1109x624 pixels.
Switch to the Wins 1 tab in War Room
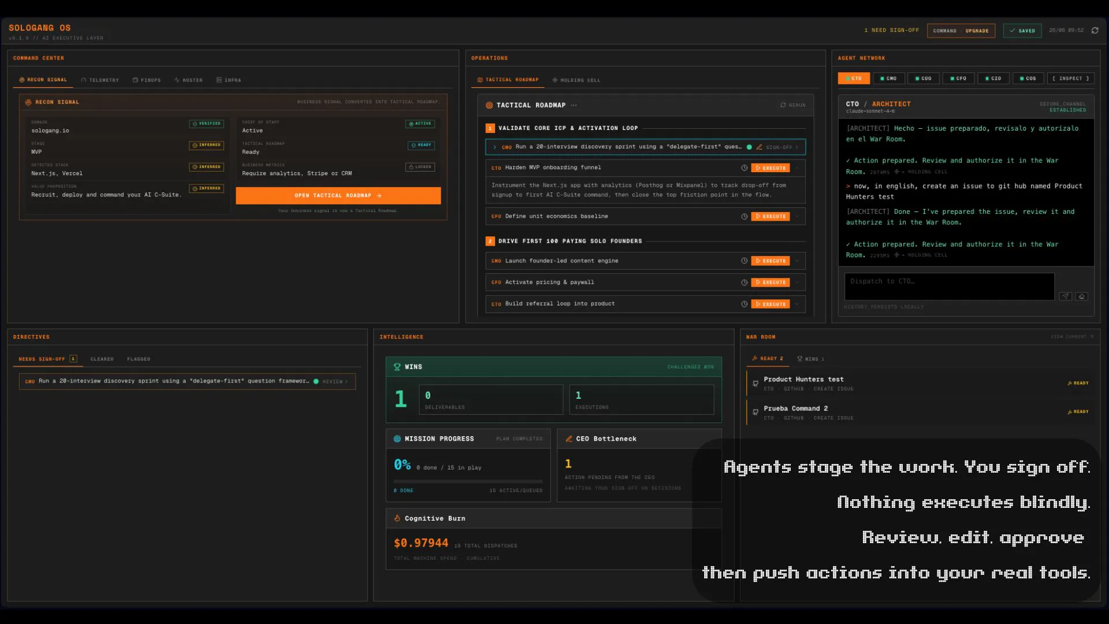tap(810, 359)
